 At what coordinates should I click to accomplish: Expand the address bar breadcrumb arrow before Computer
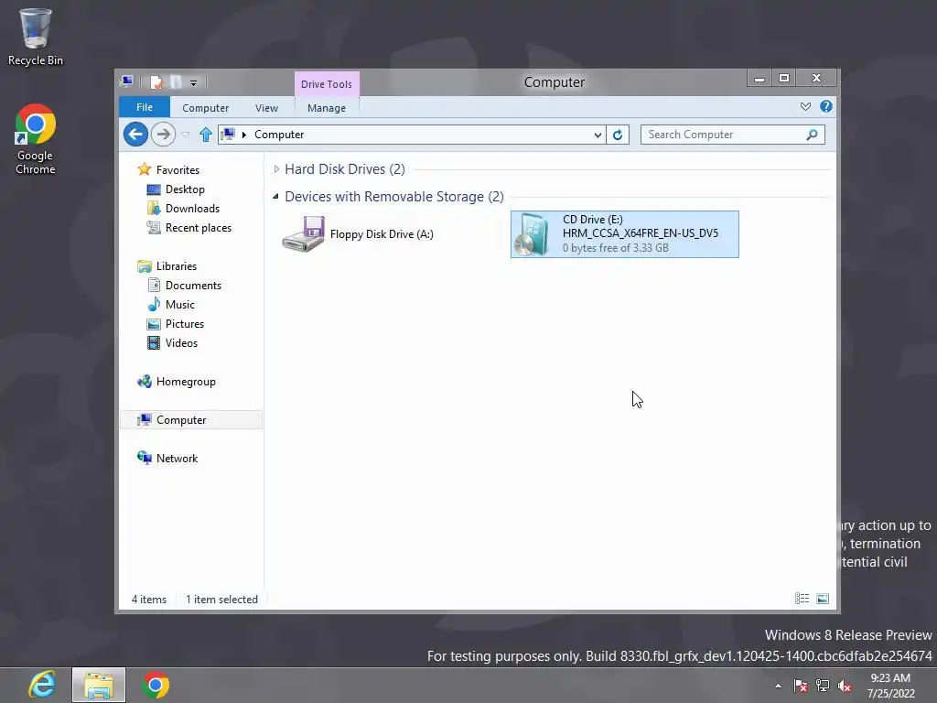tap(244, 135)
